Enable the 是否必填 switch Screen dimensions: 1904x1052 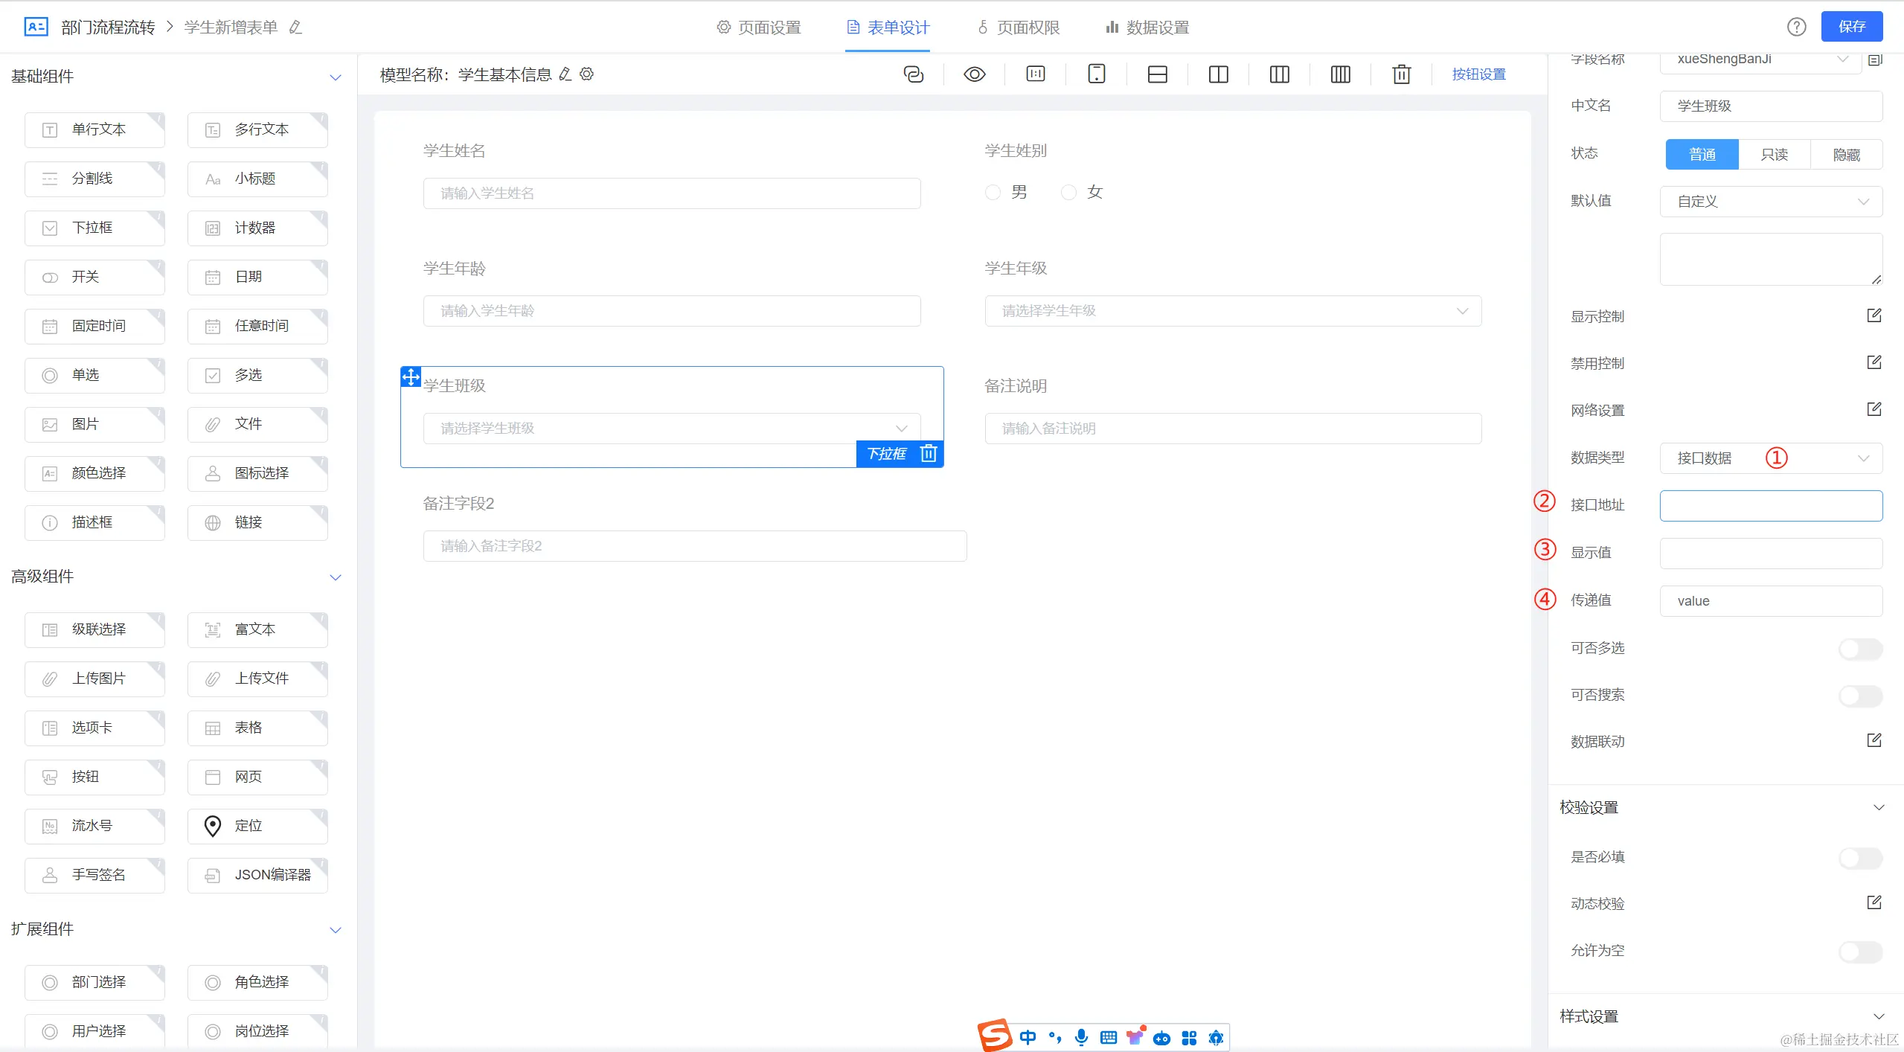coord(1859,857)
